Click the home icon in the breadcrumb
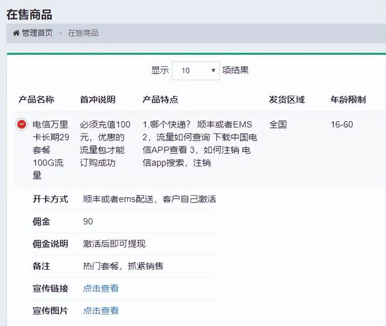 click(x=16, y=33)
